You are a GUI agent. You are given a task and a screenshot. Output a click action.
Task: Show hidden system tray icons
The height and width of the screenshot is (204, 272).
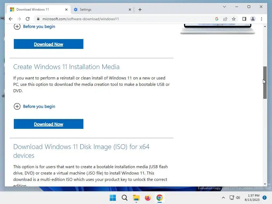tap(223, 198)
